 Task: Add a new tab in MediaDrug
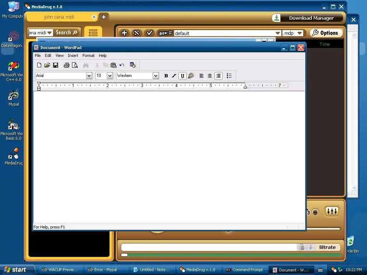click(104, 17)
